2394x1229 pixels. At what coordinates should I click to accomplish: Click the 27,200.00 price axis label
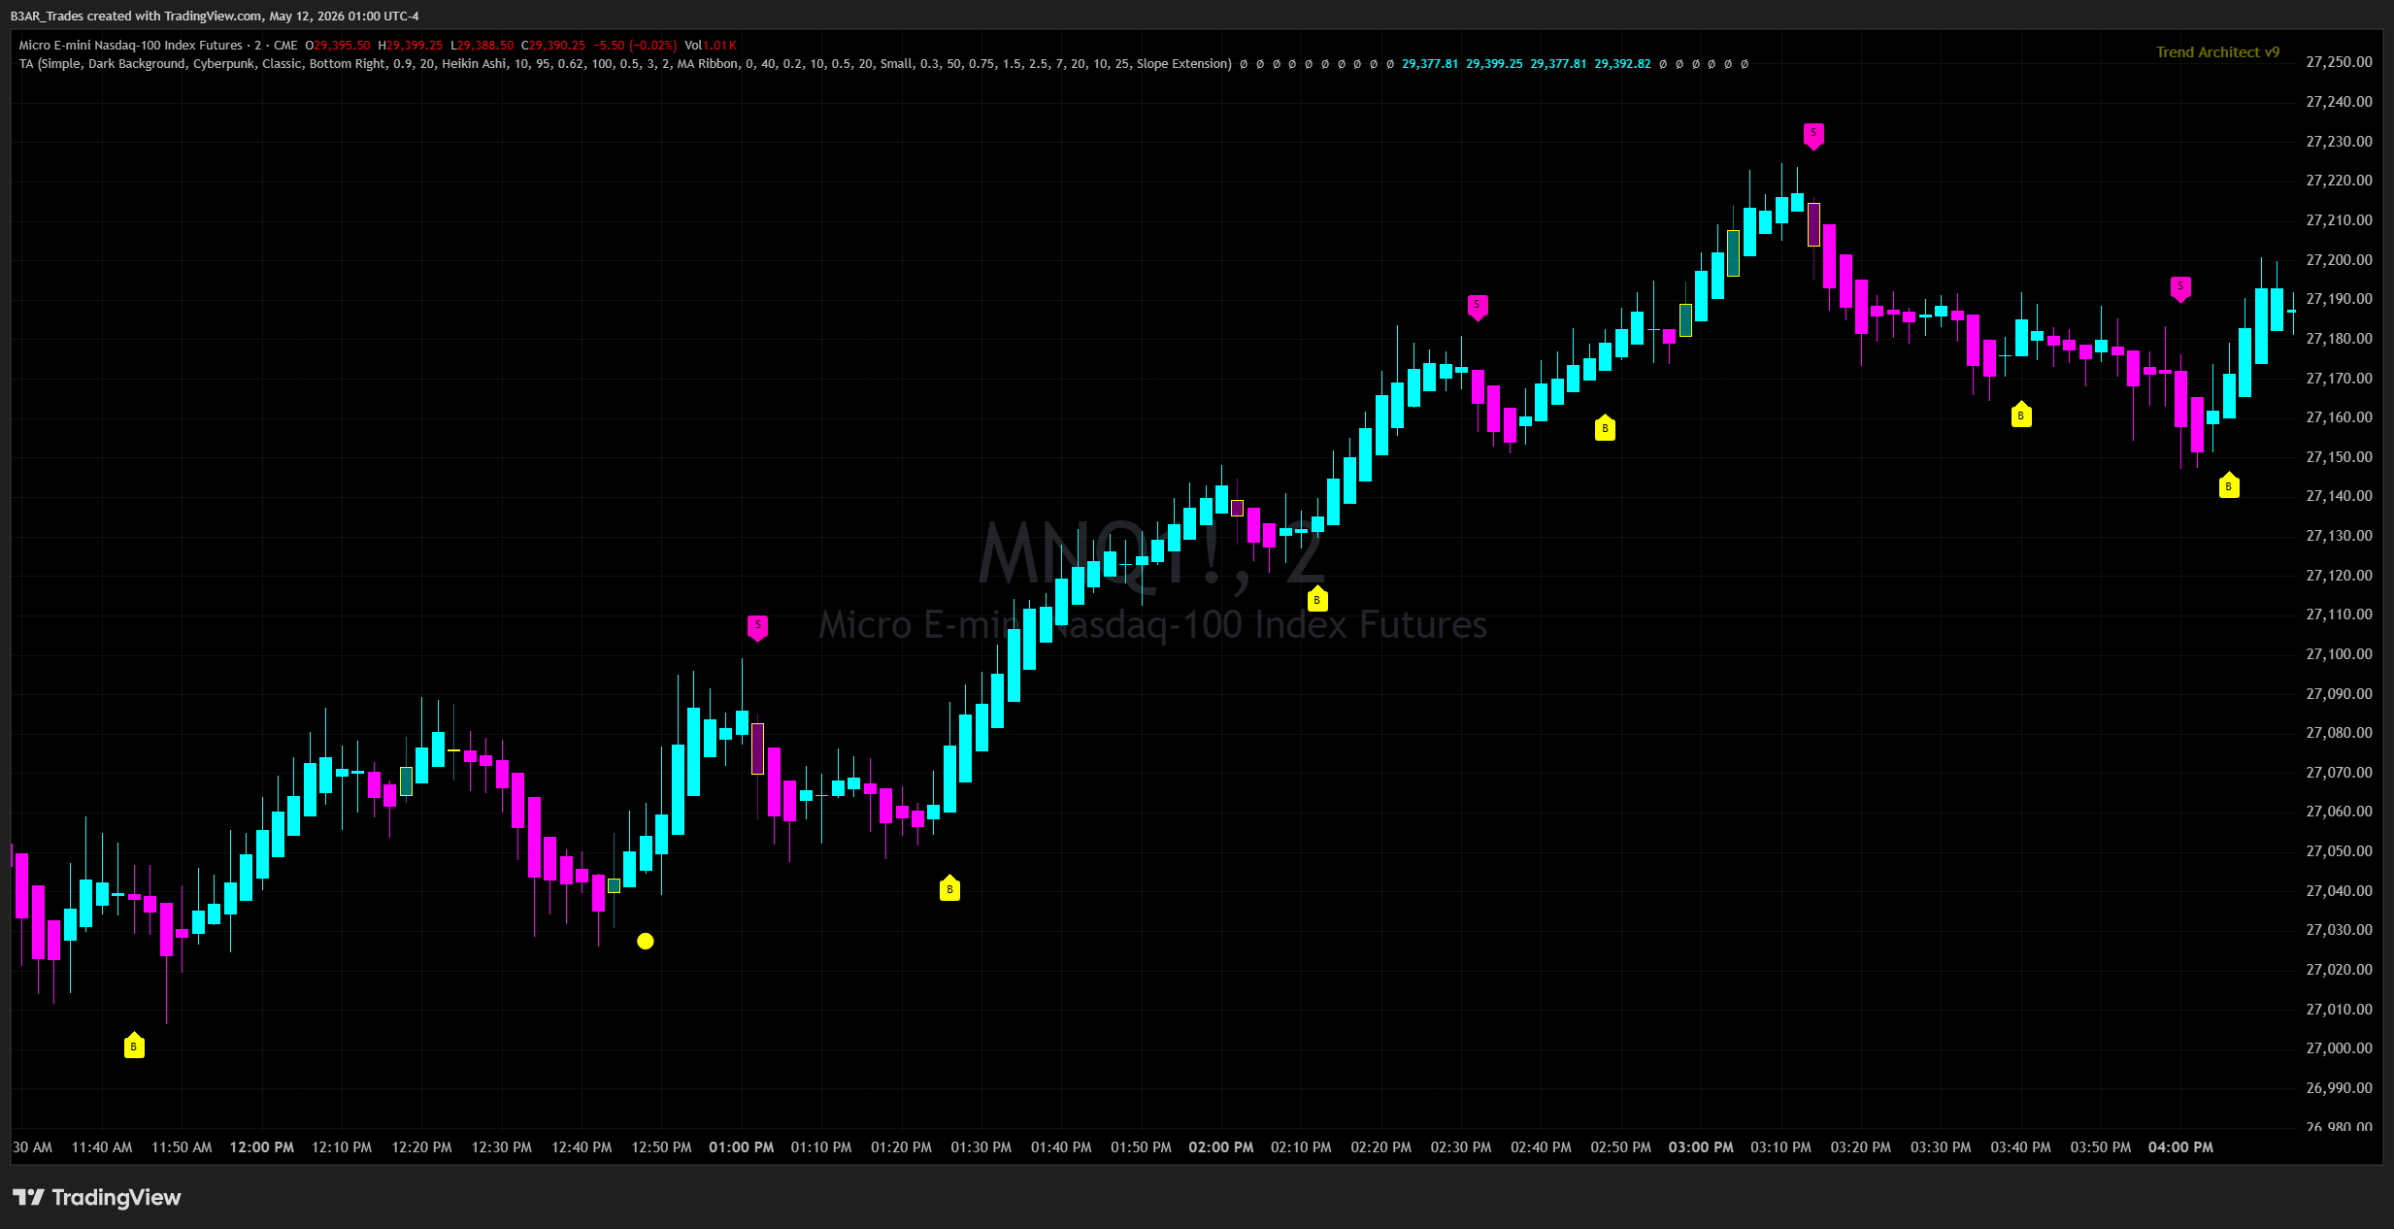pos(2339,259)
